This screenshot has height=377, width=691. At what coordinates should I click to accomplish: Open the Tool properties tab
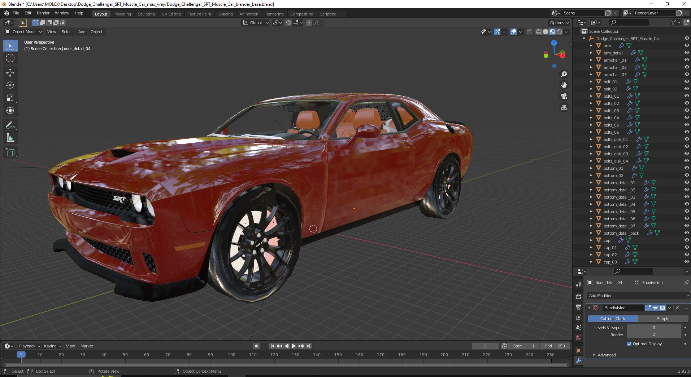click(x=579, y=284)
